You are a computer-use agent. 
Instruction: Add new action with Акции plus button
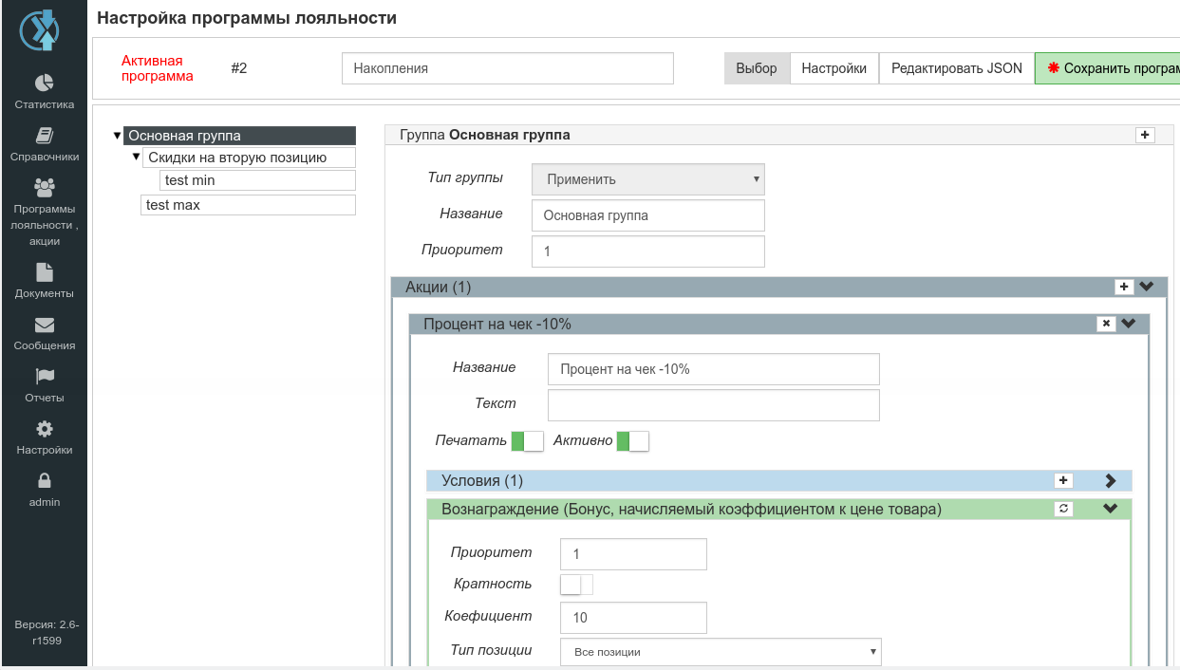click(1124, 287)
